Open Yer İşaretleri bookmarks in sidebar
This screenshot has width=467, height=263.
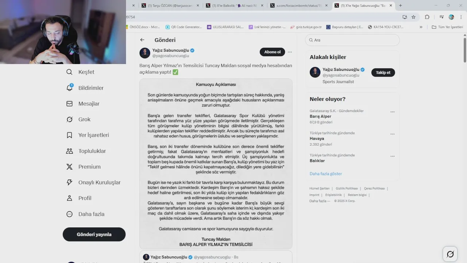pos(69,135)
